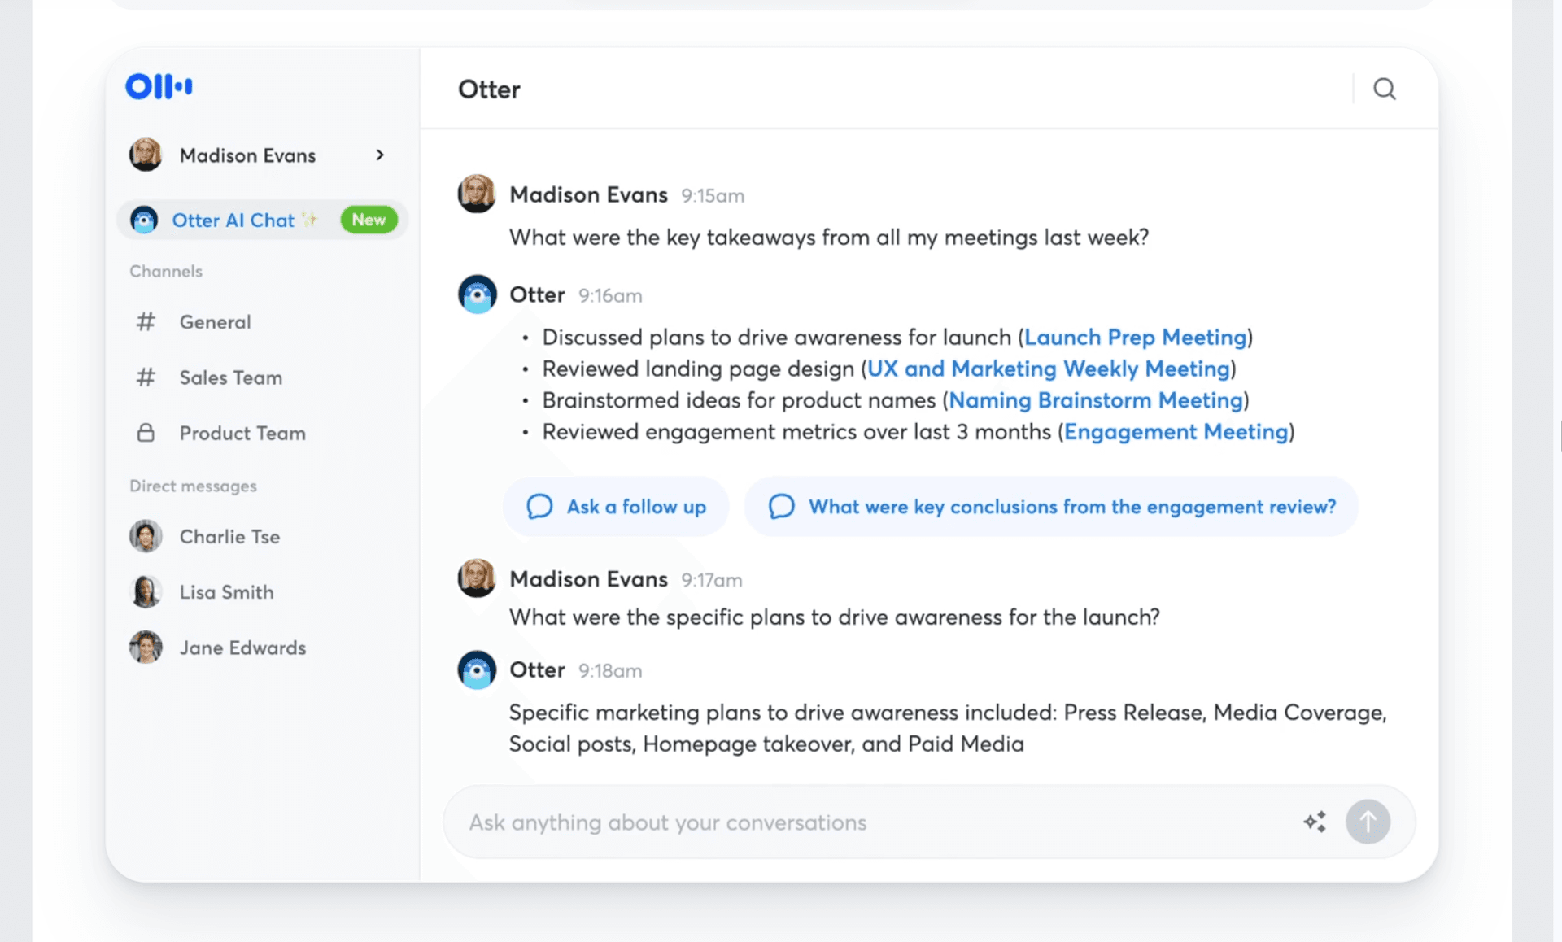Open Otter AI Chat
The height and width of the screenshot is (942, 1562).
coord(262,220)
